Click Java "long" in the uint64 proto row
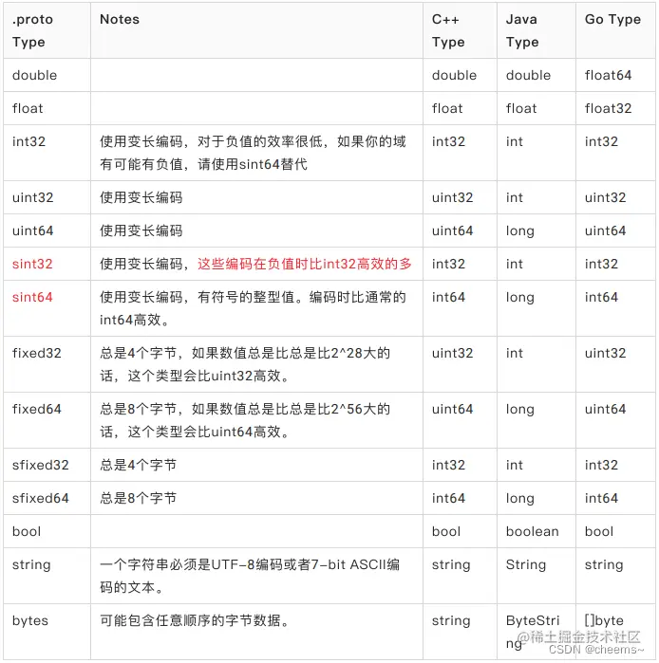The height and width of the screenshot is (663, 659). (x=519, y=230)
